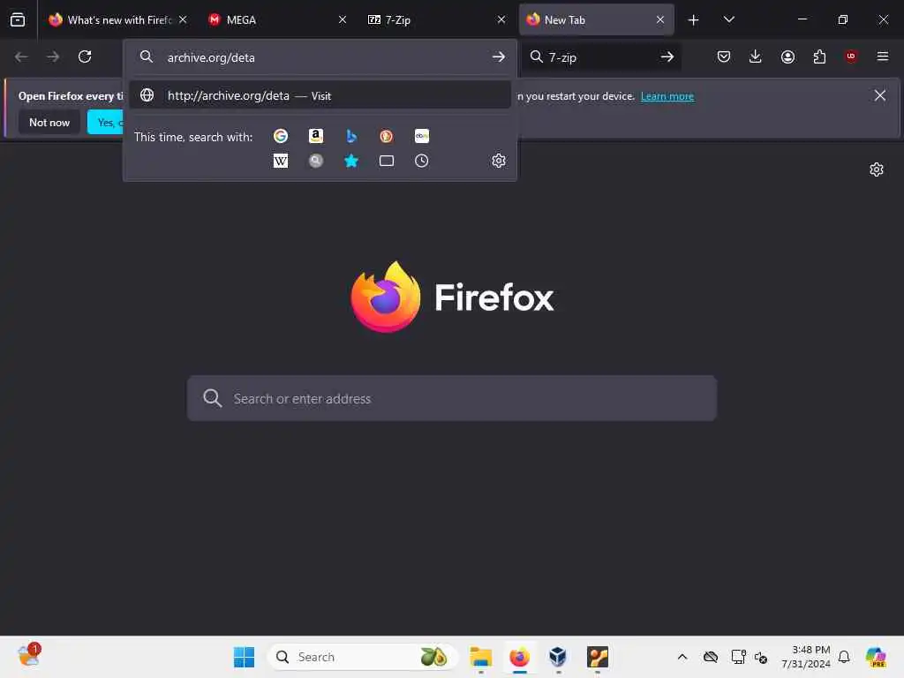This screenshot has height=678, width=904.
Task: Reload the current page
Action: (85, 56)
